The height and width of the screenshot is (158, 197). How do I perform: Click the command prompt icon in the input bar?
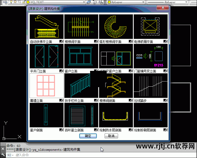pos(9,155)
